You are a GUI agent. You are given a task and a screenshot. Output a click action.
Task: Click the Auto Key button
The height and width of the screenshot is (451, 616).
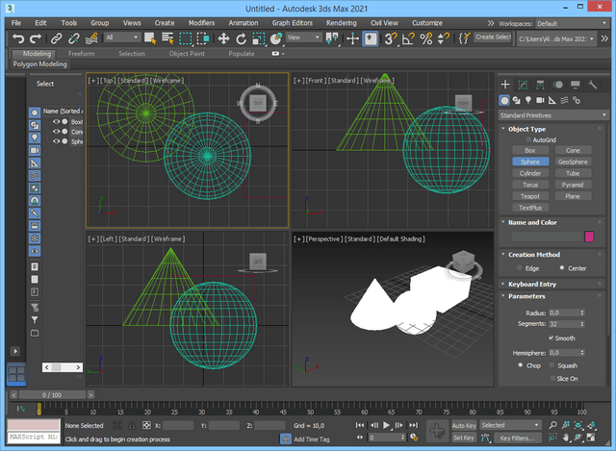point(464,424)
